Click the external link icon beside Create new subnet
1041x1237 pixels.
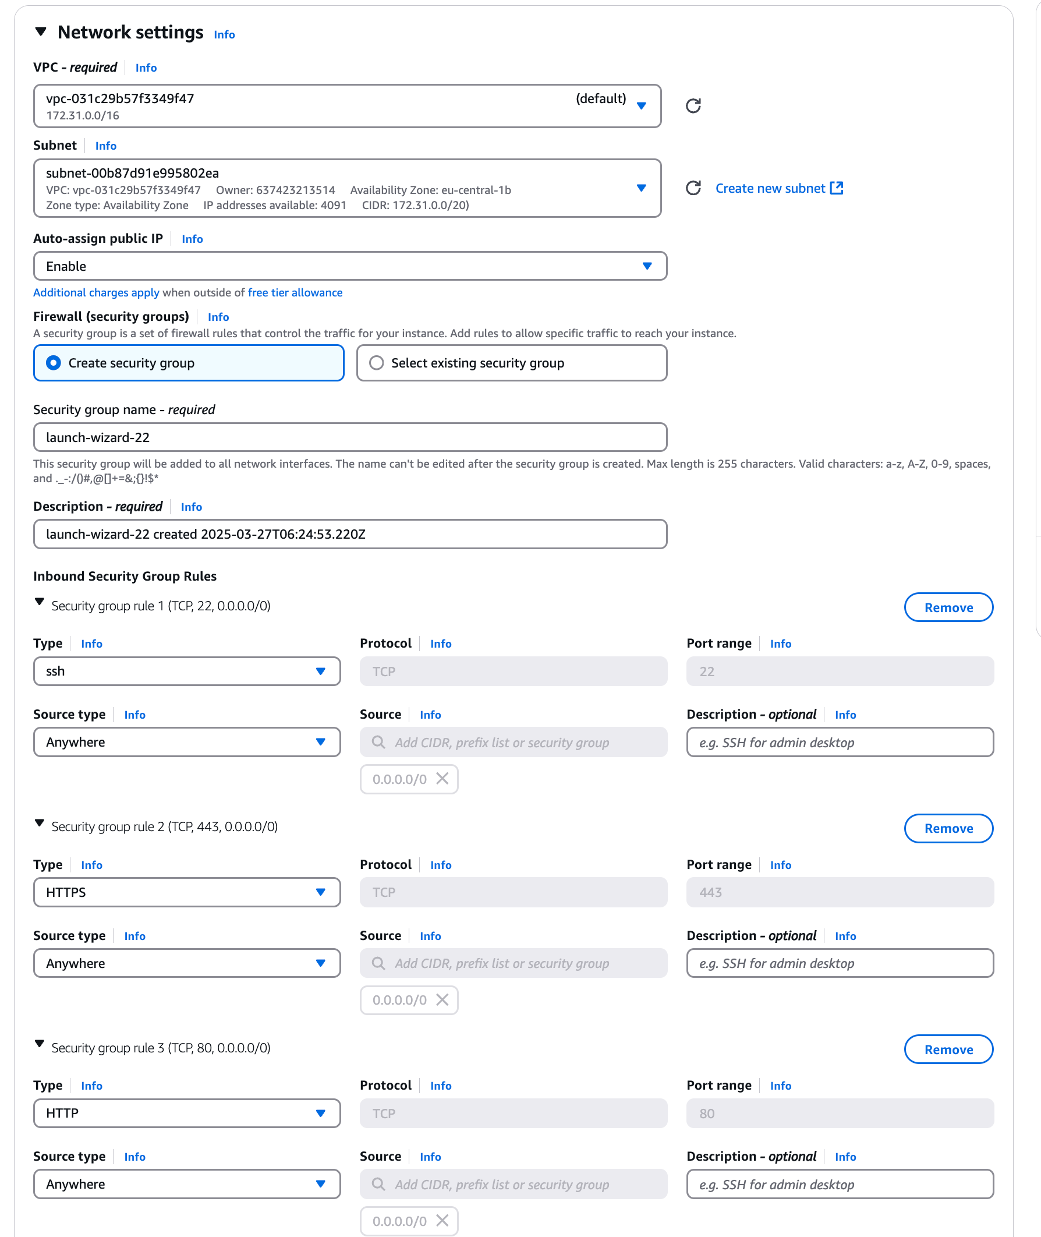tap(837, 188)
